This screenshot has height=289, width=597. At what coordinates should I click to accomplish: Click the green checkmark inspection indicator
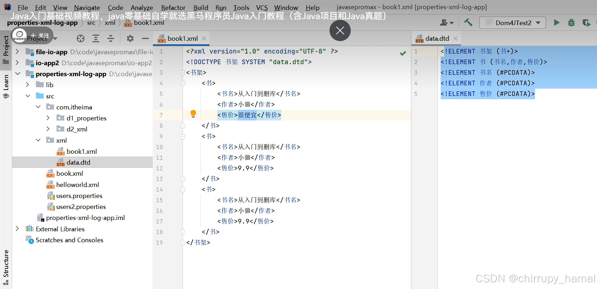pos(403,53)
